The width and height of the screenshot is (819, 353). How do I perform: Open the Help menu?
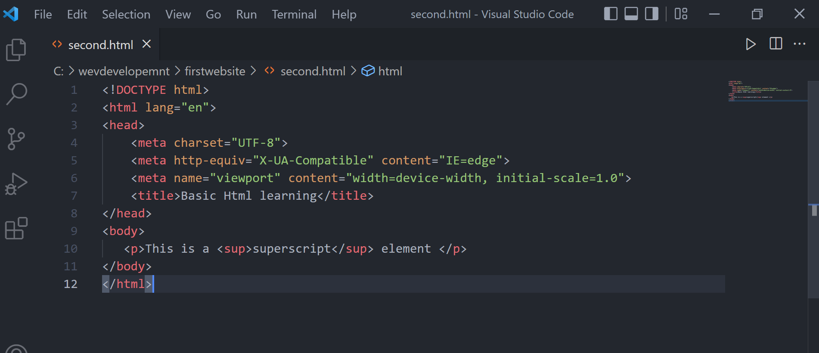pyautogui.click(x=344, y=14)
